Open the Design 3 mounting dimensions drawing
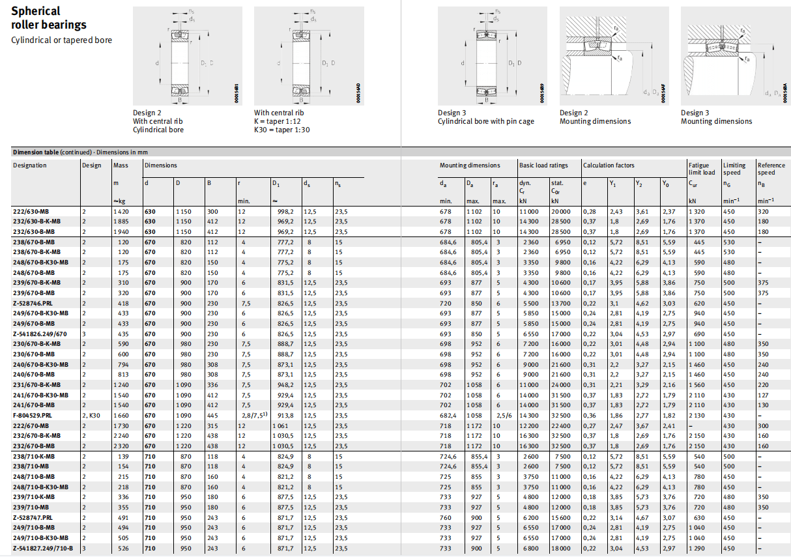This screenshot has width=791, height=557. (x=734, y=56)
